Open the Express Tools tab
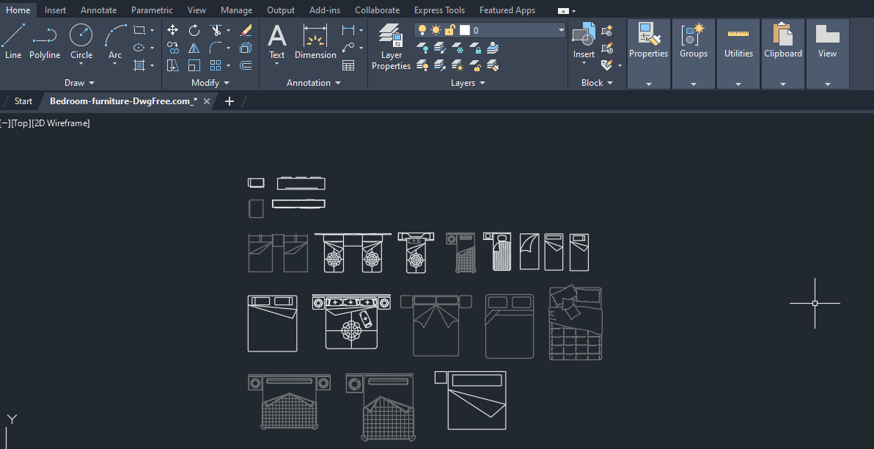Image resolution: width=874 pixels, height=449 pixels. [439, 10]
